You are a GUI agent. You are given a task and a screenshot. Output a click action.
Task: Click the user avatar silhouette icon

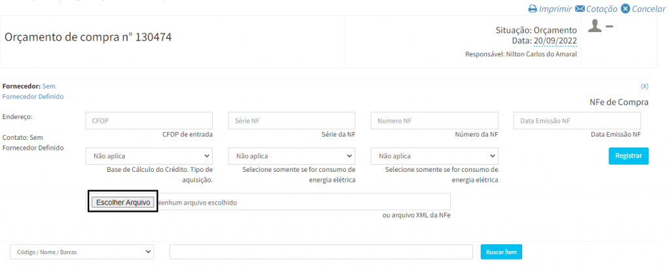pos(595,26)
